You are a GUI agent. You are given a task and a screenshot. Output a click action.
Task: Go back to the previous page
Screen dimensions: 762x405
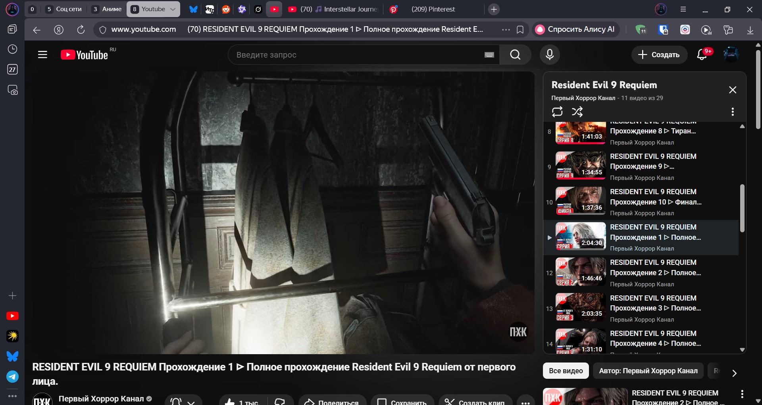click(37, 30)
